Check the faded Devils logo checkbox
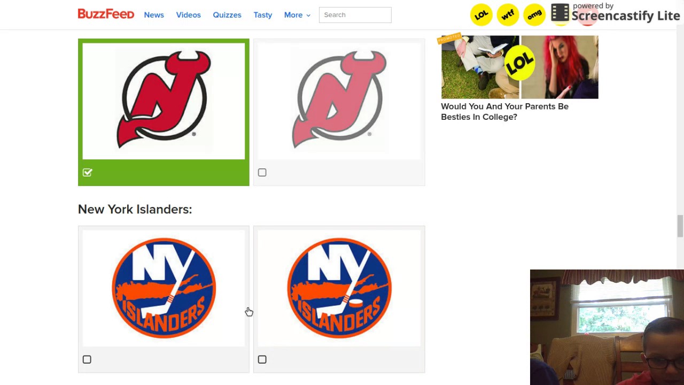Viewport: 684px width, 385px height. click(x=262, y=172)
